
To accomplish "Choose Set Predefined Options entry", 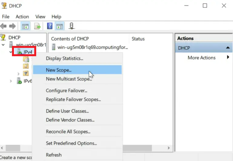I will click(x=77, y=143).
